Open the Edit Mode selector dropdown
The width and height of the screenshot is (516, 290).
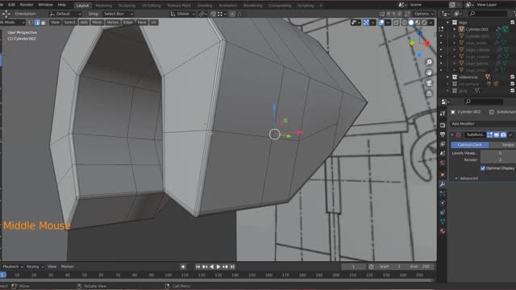click(13, 23)
